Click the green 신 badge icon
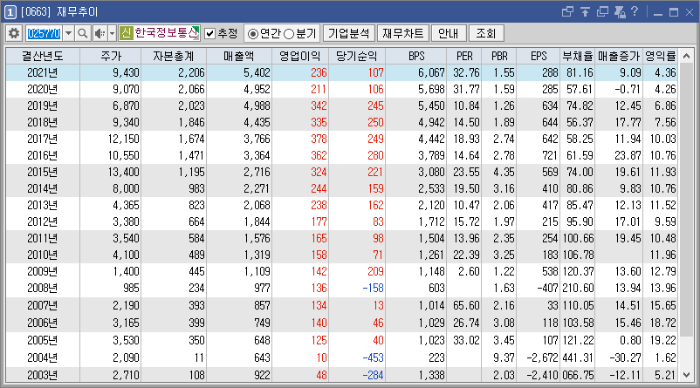Screen dimensions: 700x388 pos(127,33)
